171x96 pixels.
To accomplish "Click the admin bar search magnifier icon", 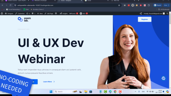I will click(x=167, y=14).
